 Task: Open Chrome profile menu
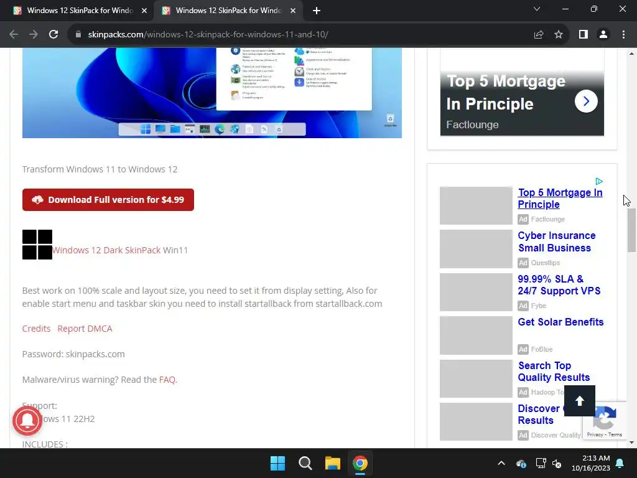pos(603,35)
